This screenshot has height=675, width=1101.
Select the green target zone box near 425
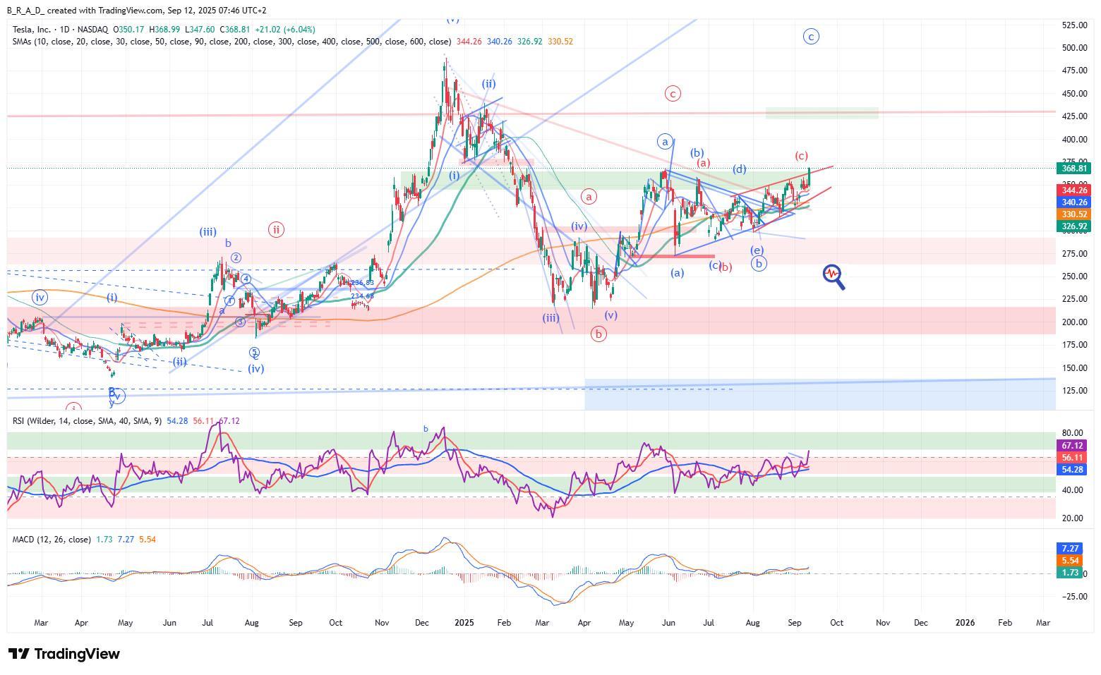pyautogui.click(x=822, y=113)
